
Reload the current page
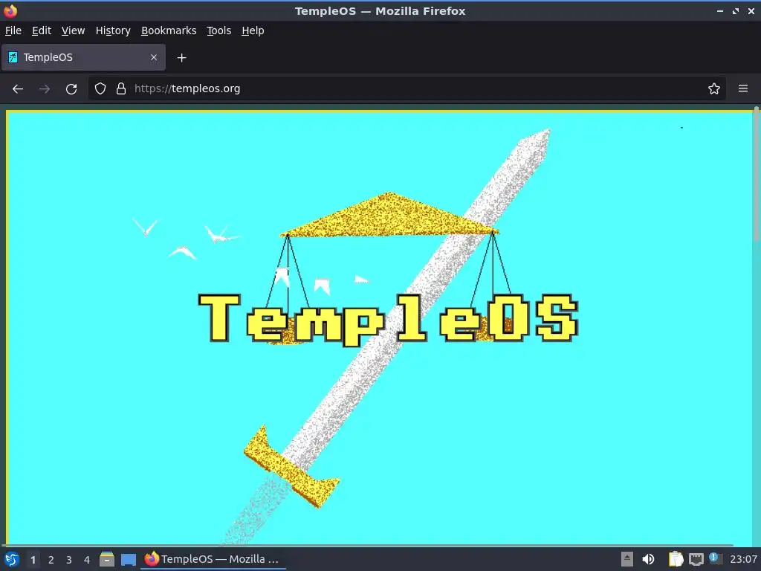click(x=71, y=89)
